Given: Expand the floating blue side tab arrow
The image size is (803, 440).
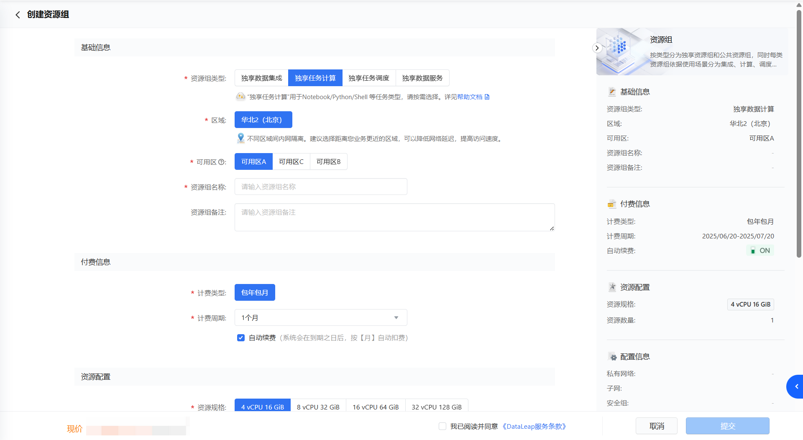Looking at the screenshot, I should click(796, 386).
